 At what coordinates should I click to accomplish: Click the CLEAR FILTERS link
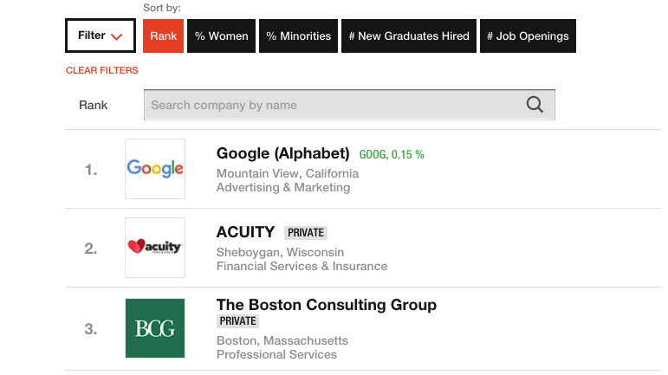click(102, 70)
